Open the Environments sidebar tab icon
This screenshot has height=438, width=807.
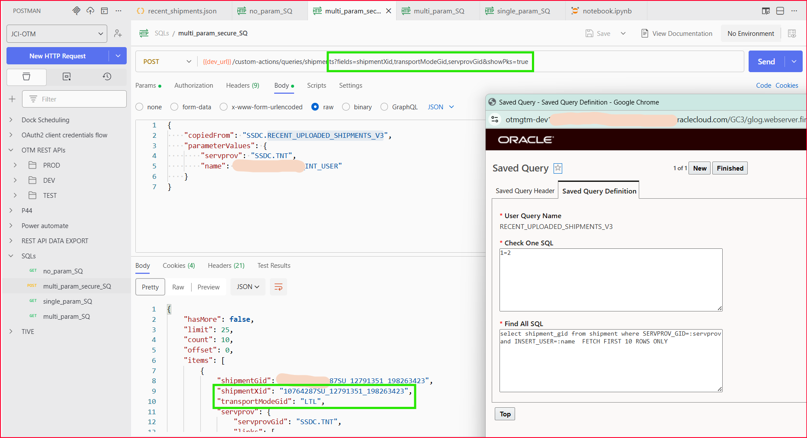pos(67,76)
